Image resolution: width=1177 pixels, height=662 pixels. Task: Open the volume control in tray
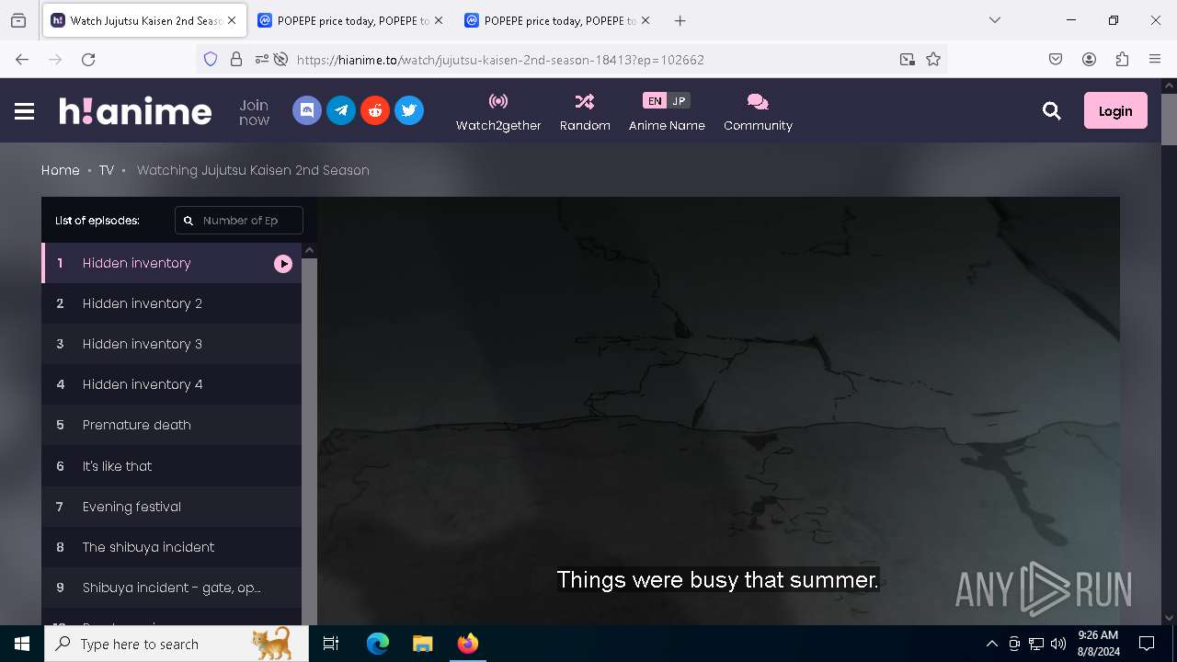(1058, 644)
